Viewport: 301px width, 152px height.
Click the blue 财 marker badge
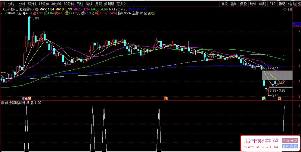(23, 98)
